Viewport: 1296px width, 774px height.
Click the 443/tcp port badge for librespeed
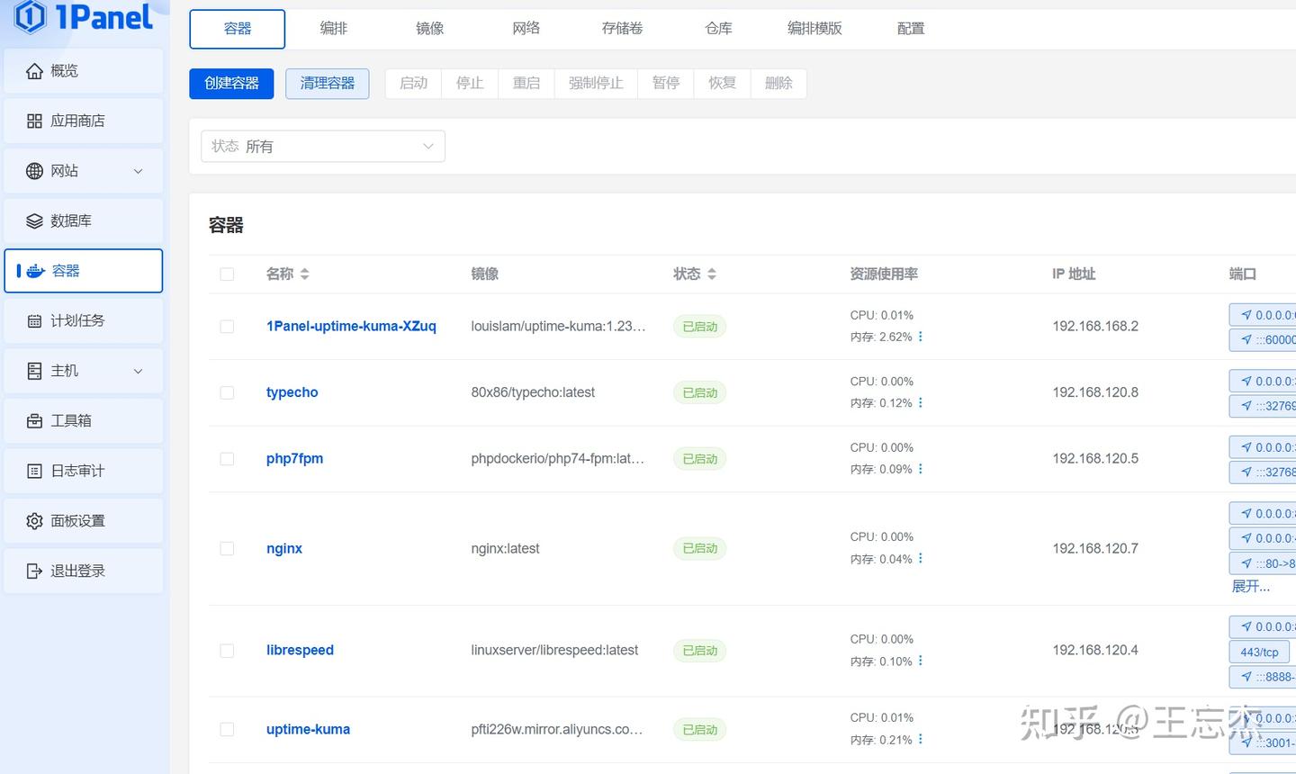[x=1259, y=652]
